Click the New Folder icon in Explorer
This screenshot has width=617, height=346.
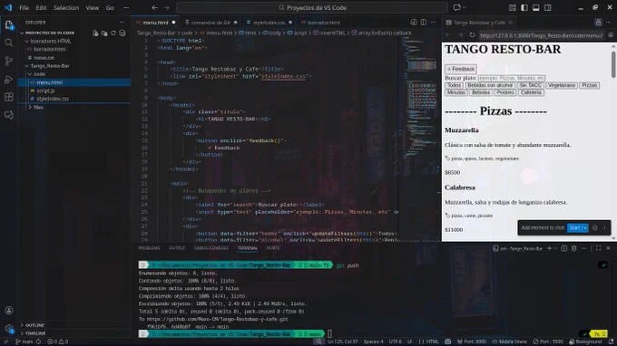coord(104,33)
